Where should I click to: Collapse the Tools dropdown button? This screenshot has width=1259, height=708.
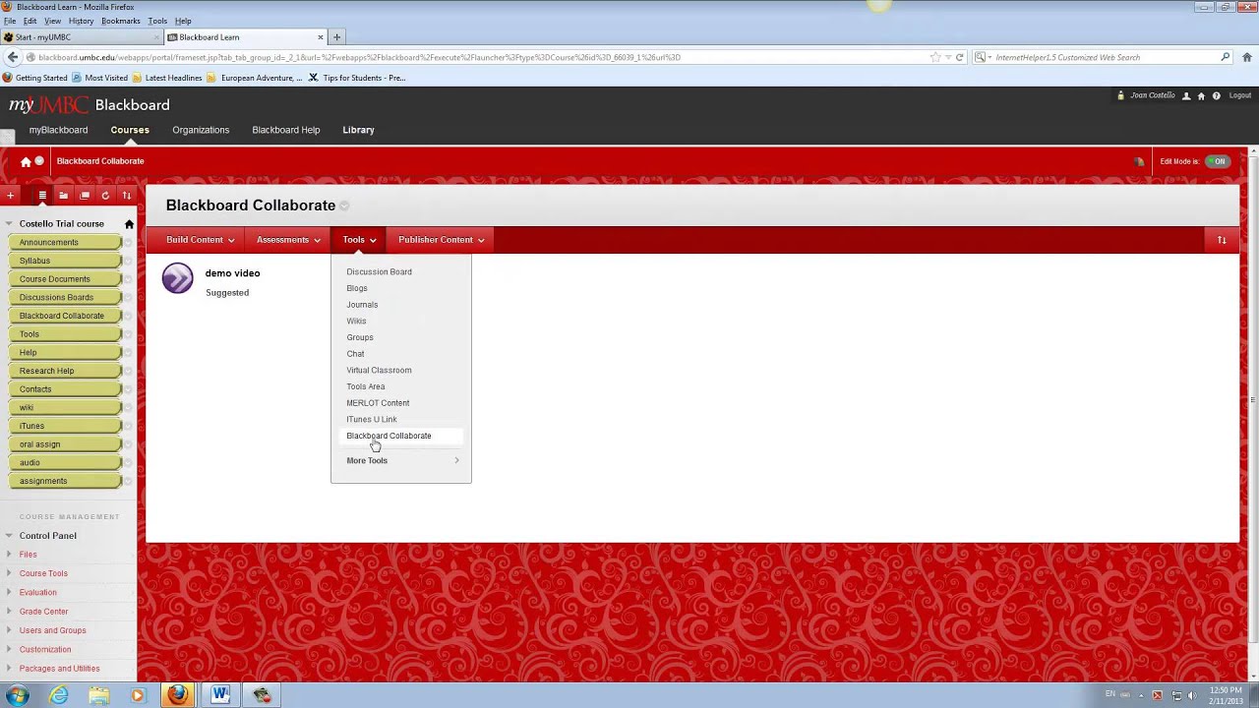[x=359, y=240]
